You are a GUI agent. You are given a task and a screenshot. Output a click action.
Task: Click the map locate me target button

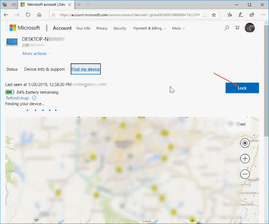pyautogui.click(x=245, y=143)
